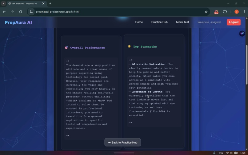The width and height of the screenshot is (248, 155).
Task: Navigate to Home in the navbar
Action: point(139,22)
